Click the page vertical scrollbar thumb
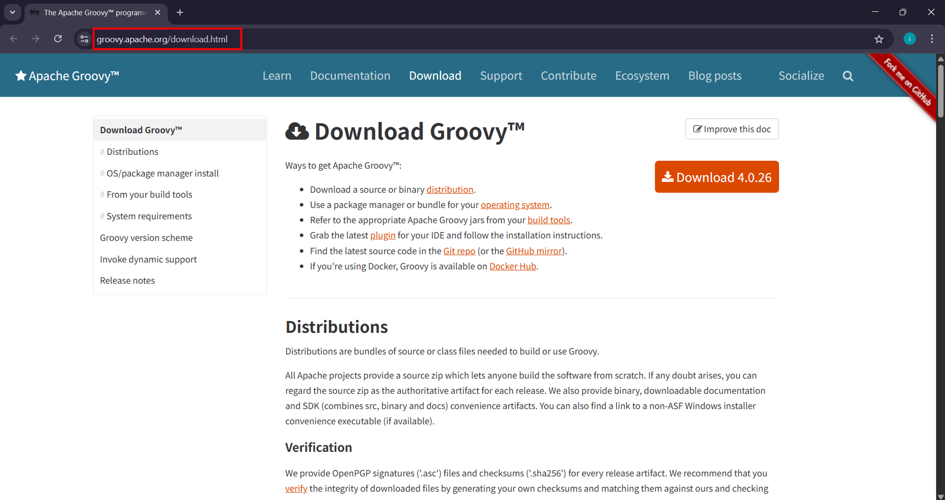This screenshot has height=500, width=945. point(941,91)
